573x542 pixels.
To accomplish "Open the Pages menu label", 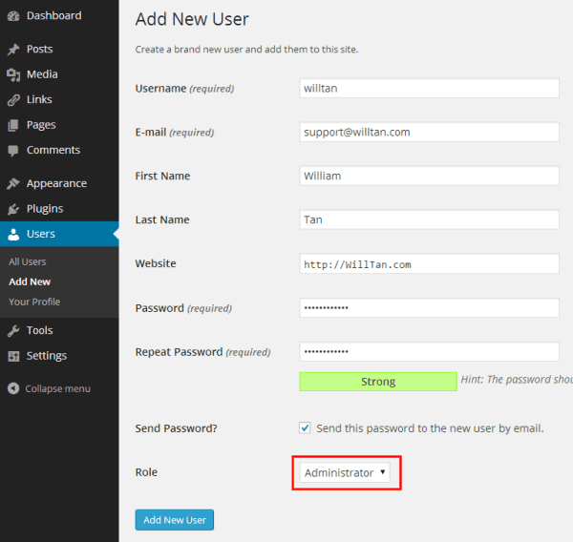I will 41,125.
